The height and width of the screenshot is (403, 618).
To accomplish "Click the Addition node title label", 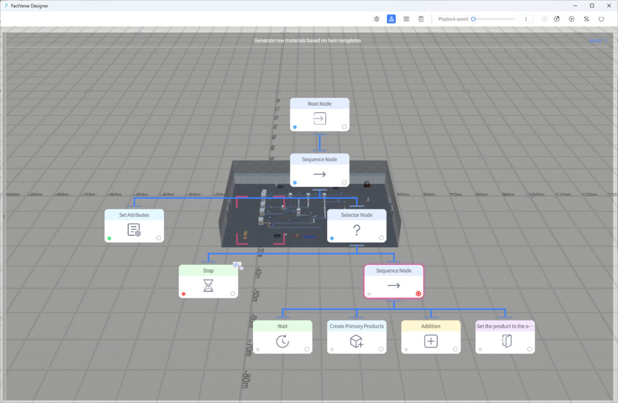I will pos(431,326).
